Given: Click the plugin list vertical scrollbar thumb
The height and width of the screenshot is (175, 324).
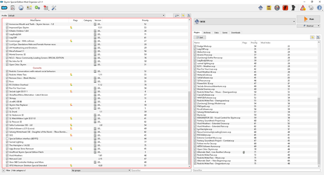Looking at the screenshot, I should [x=319, y=131].
